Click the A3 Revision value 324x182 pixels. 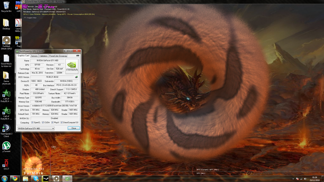point(59,65)
